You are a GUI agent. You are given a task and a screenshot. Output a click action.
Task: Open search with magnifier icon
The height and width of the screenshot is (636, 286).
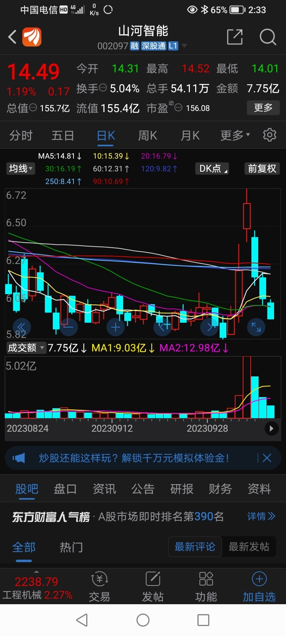[268, 37]
